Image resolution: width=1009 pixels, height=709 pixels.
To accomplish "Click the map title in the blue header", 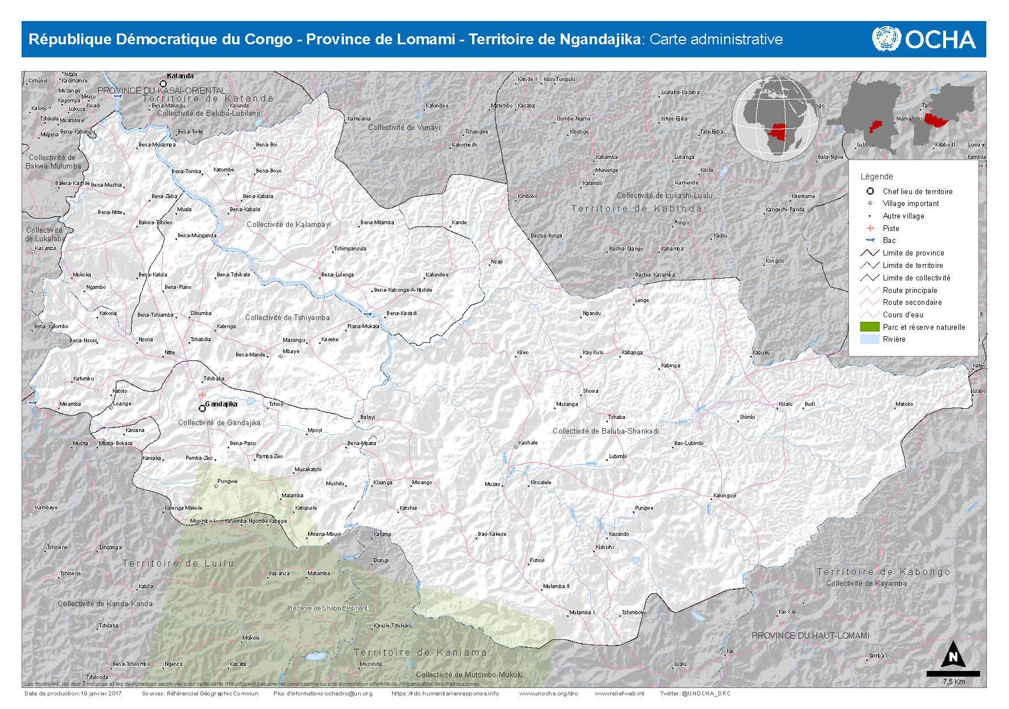I will [x=405, y=39].
